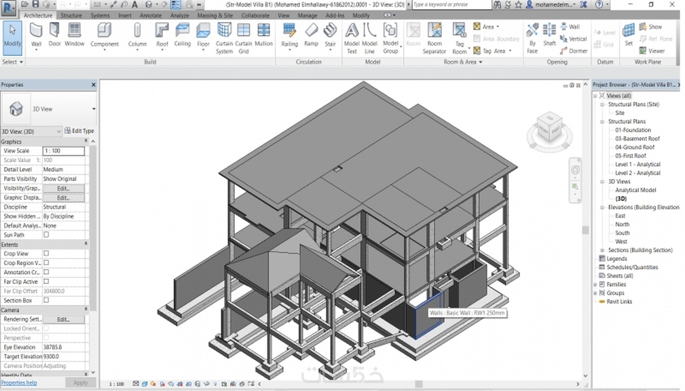
Task: Expand the Families tree node
Action: coord(595,284)
